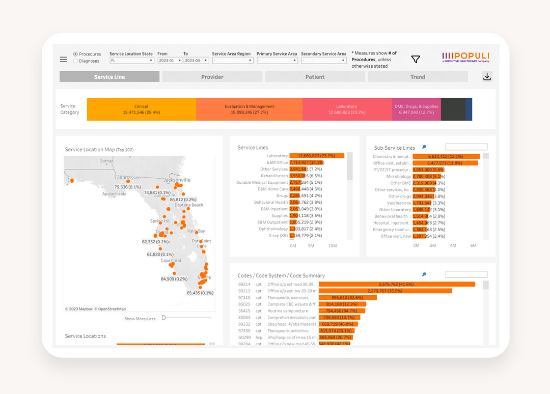Select the Diagnoses radio button
Image resolution: width=550 pixels, height=394 pixels.
coord(75,61)
